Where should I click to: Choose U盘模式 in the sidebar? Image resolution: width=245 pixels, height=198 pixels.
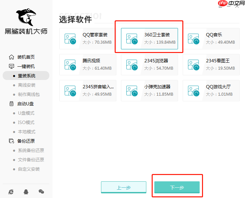[26, 113]
